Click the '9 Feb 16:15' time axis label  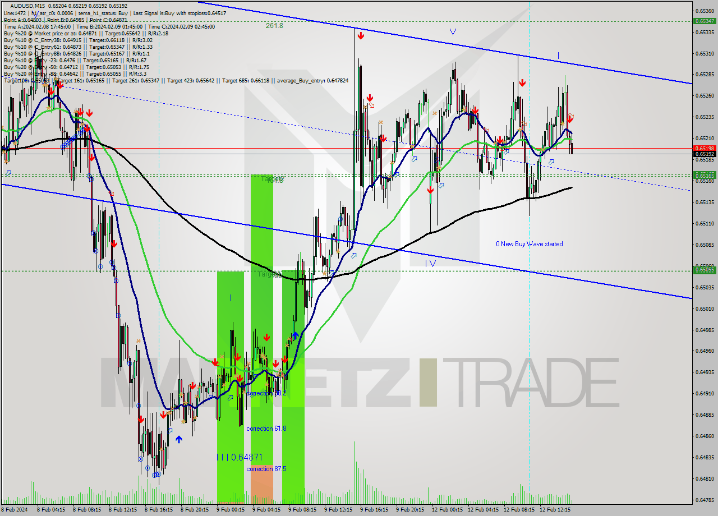(374, 510)
